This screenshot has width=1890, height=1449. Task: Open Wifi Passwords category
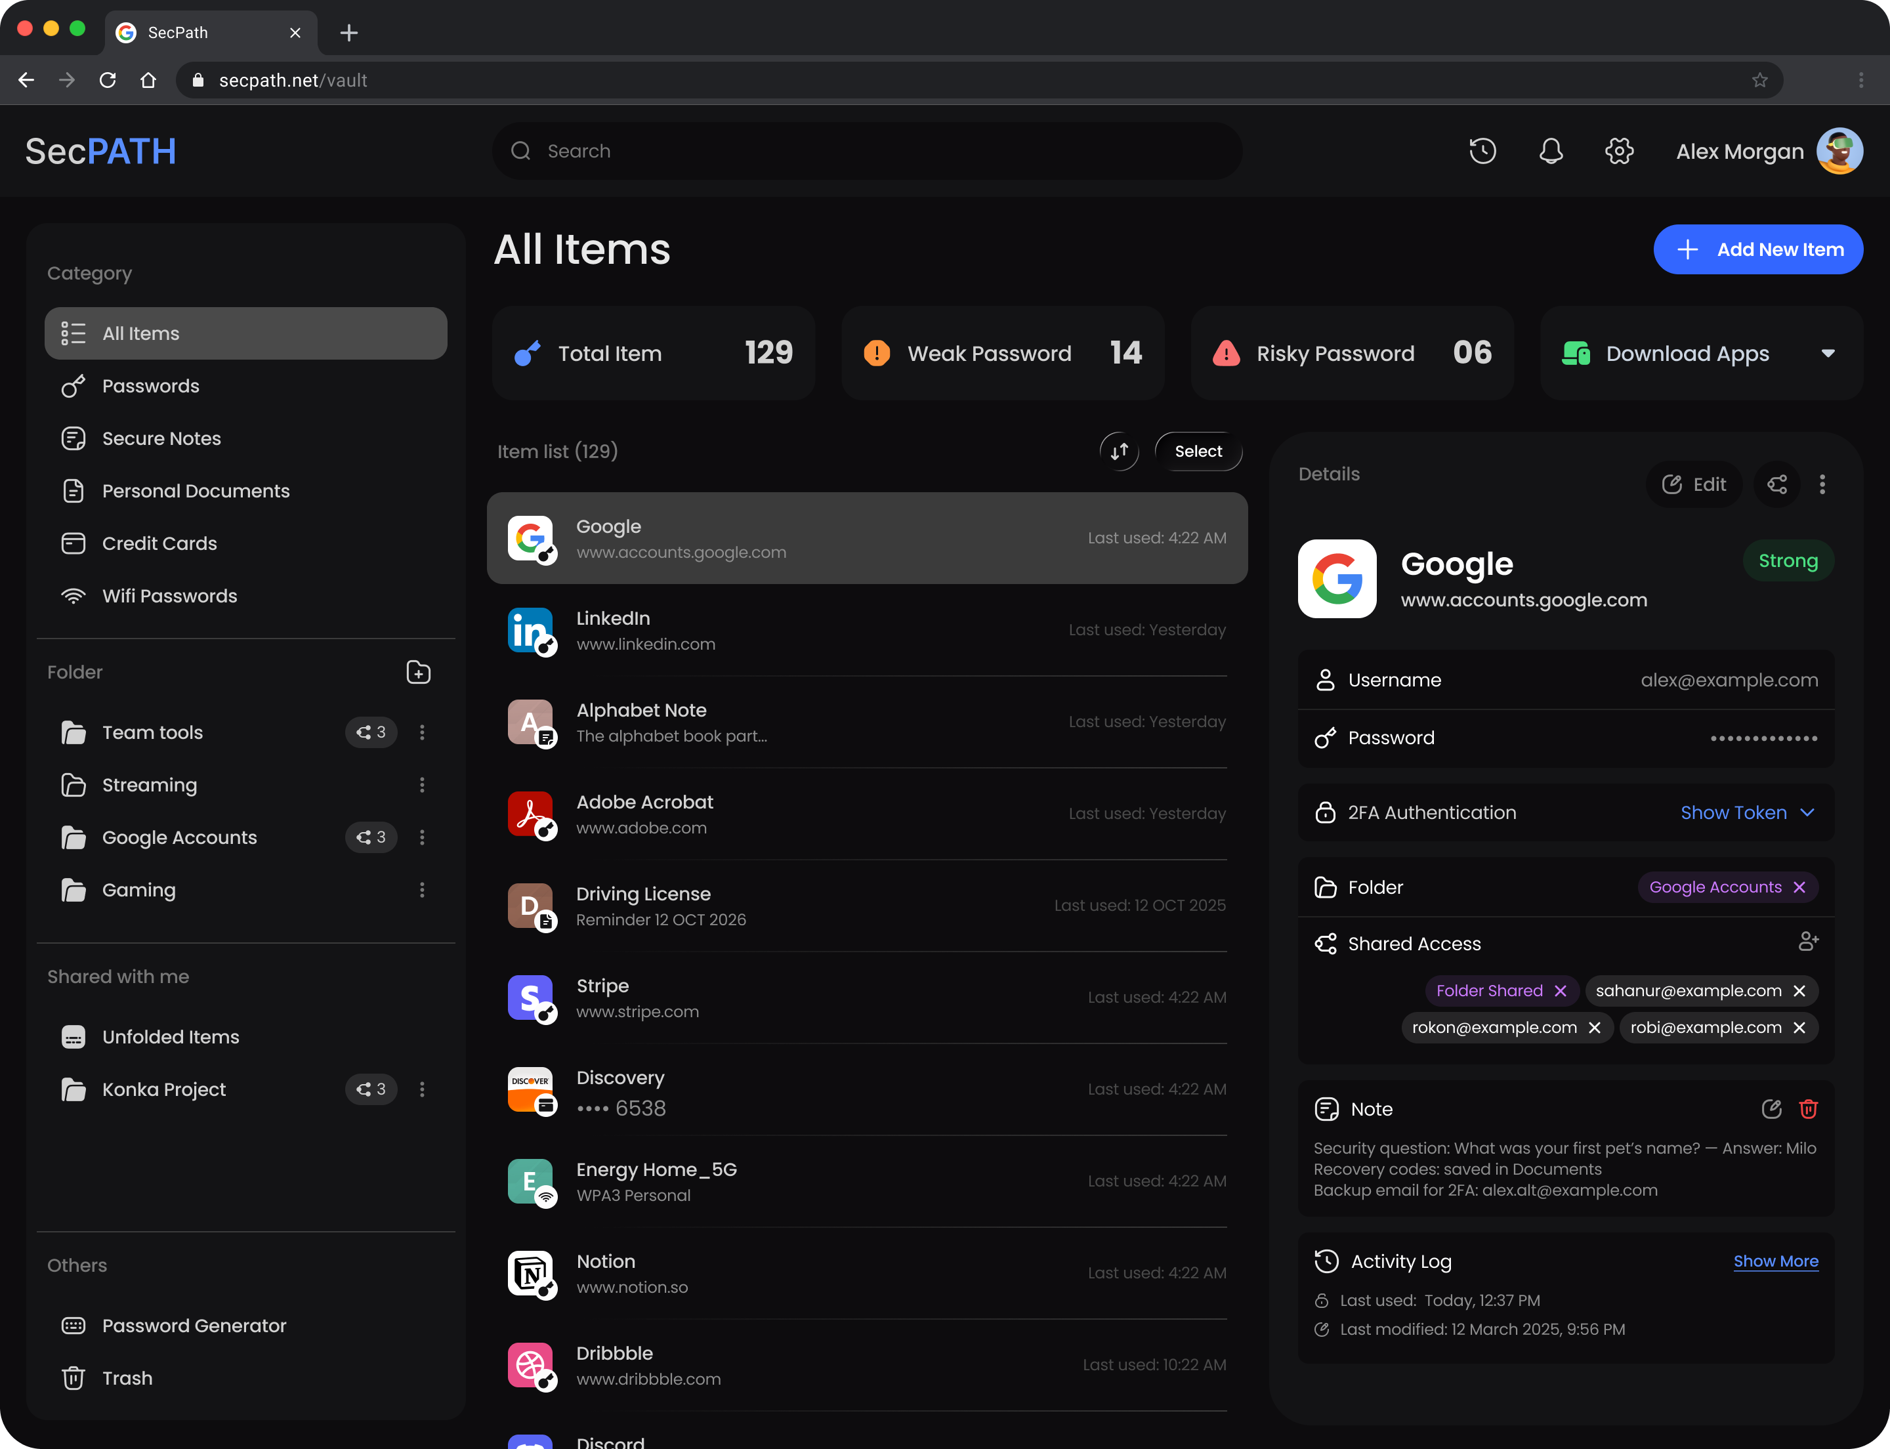tap(246, 596)
